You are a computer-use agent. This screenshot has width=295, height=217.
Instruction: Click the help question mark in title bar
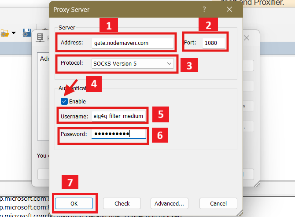204,9
